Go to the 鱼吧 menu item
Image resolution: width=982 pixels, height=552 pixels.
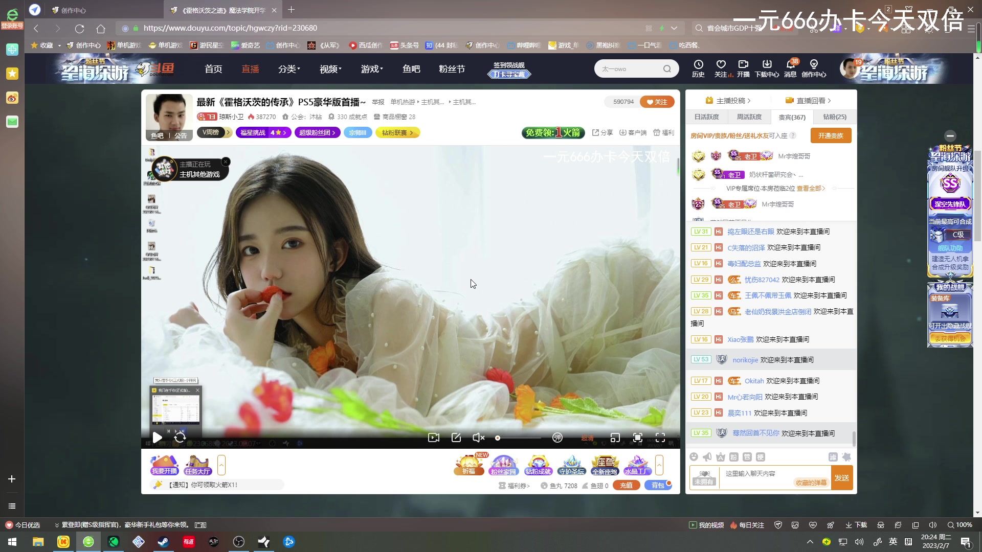point(411,68)
